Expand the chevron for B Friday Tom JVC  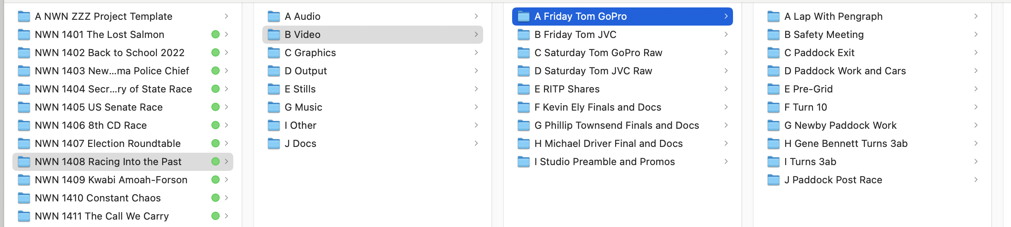[x=726, y=35]
